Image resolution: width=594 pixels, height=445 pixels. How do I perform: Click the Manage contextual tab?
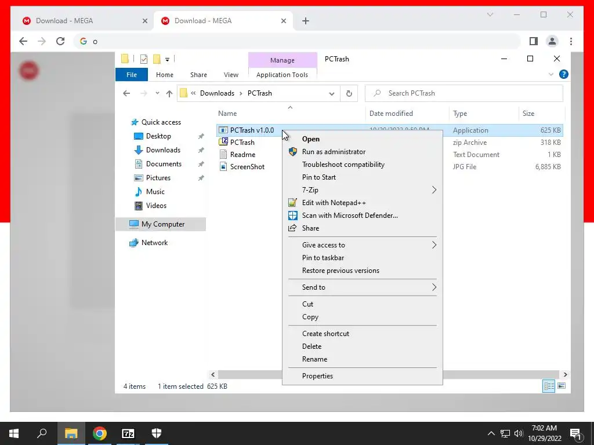(282, 60)
